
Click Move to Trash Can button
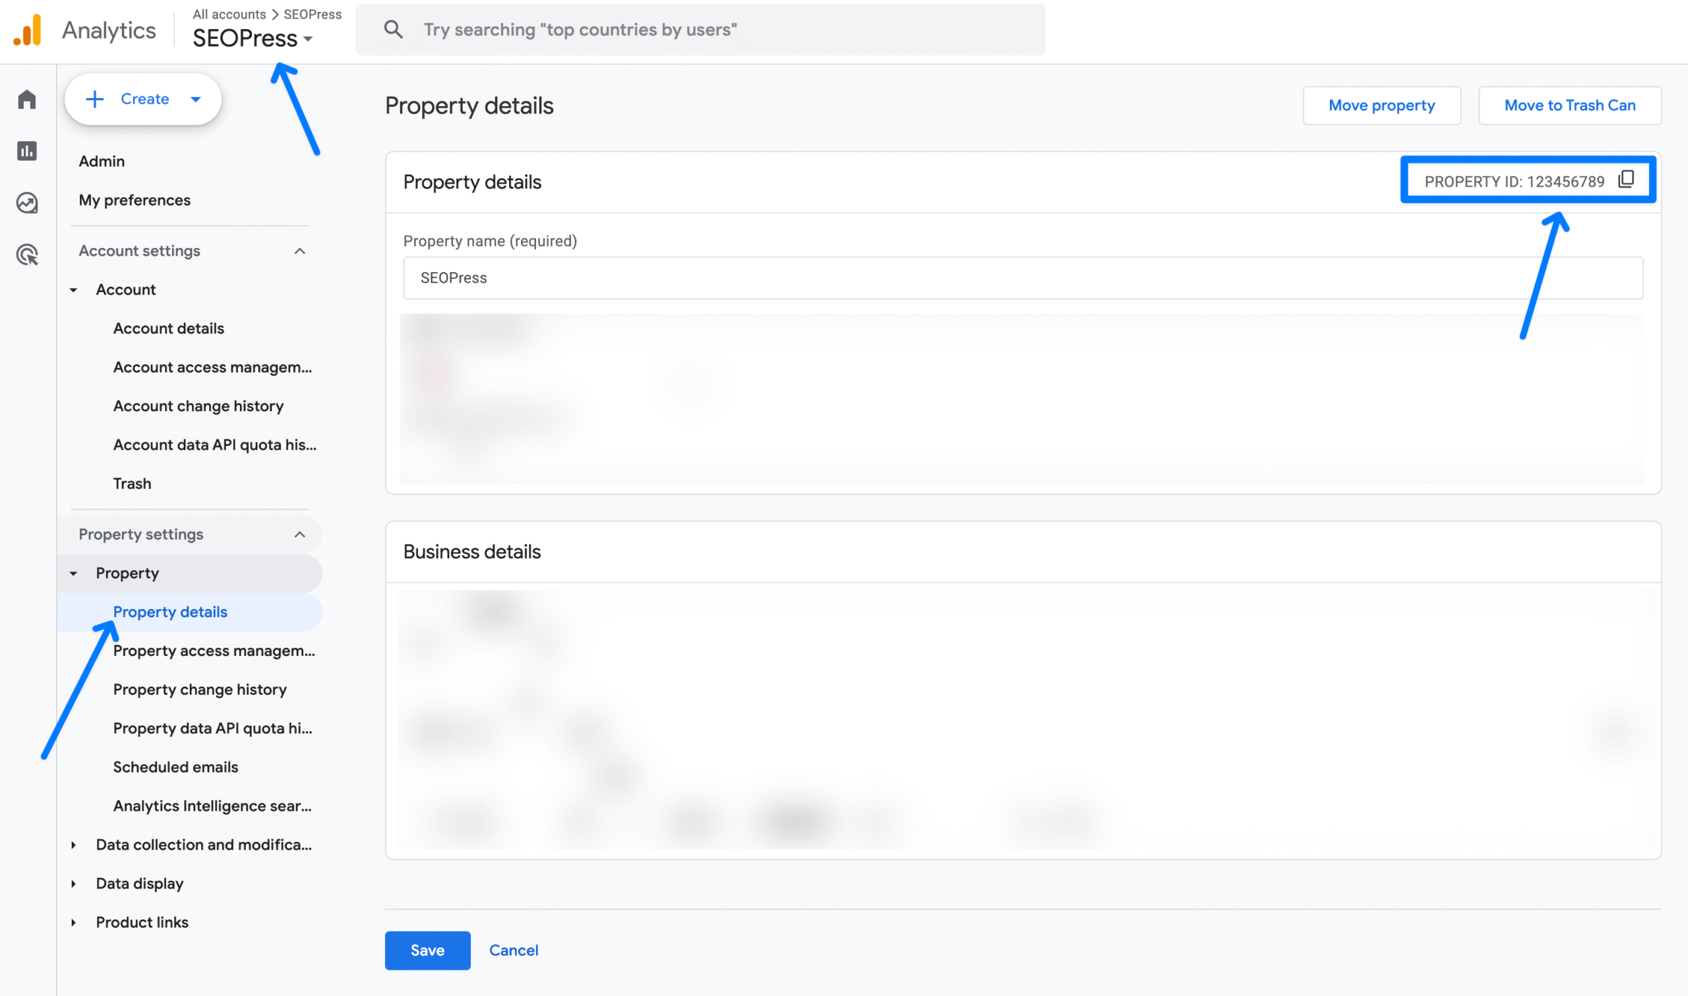(1570, 105)
